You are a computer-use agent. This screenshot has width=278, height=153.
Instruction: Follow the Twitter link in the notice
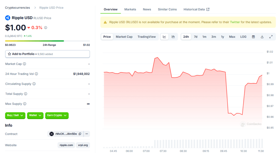[x=235, y=22]
